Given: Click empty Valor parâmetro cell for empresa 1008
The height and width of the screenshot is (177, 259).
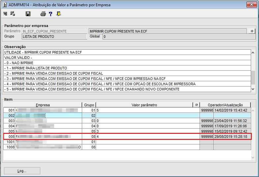Looking at the screenshot, I should coord(148,147).
